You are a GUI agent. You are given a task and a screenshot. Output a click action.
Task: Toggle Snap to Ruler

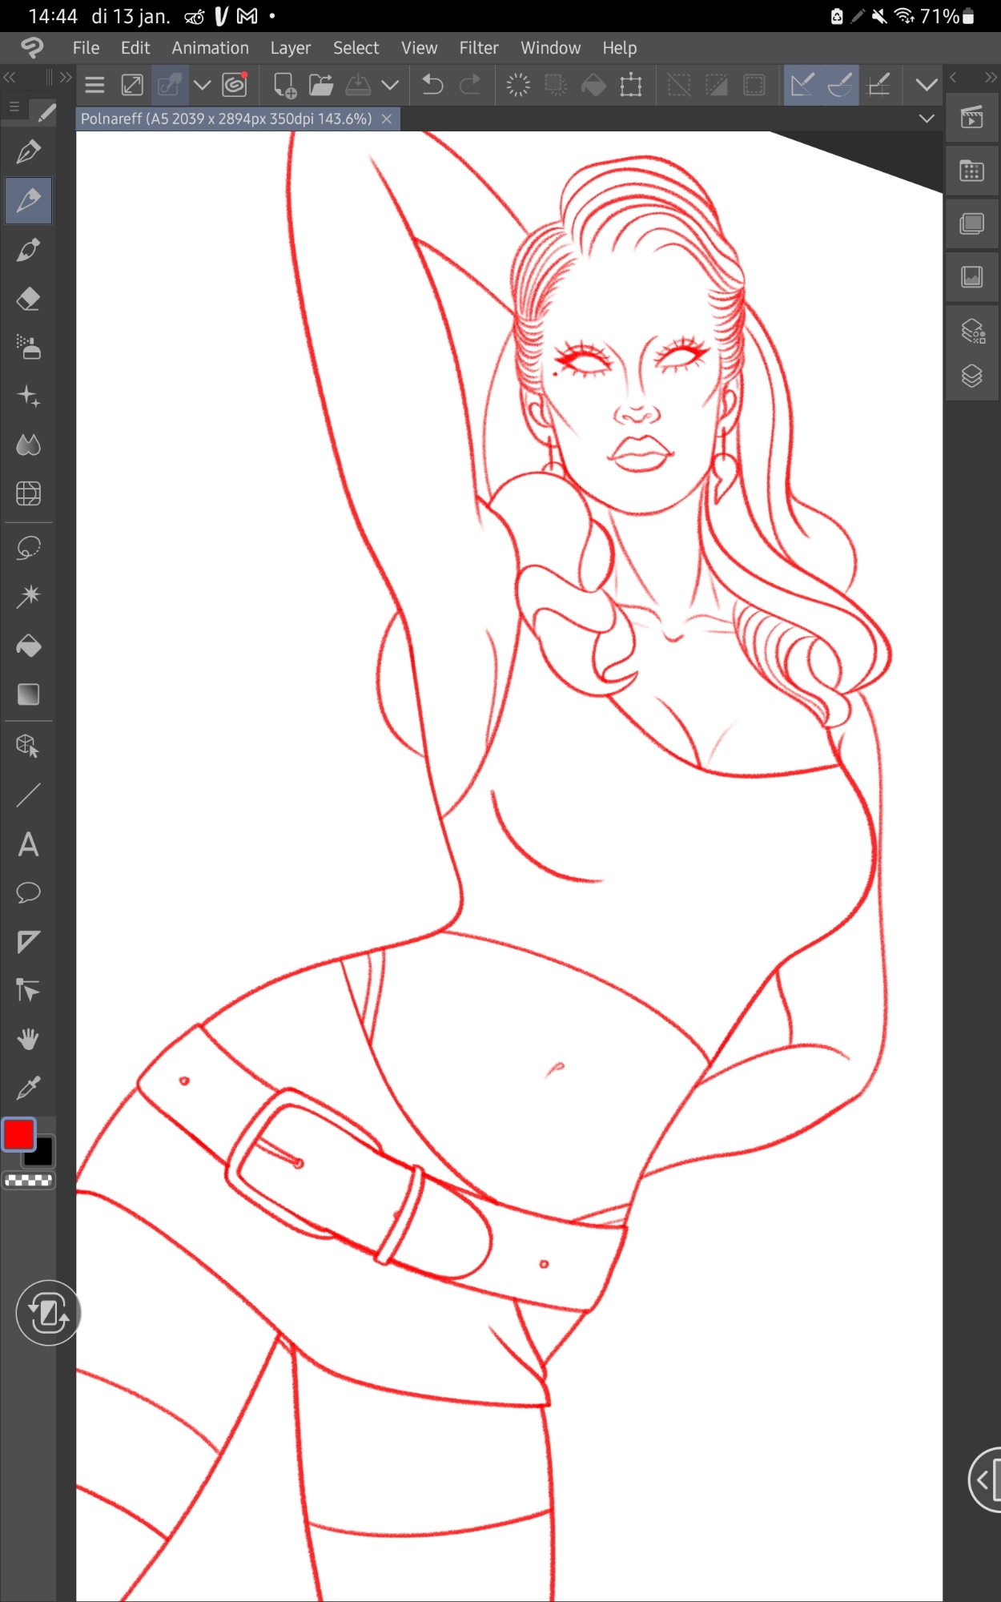[802, 85]
